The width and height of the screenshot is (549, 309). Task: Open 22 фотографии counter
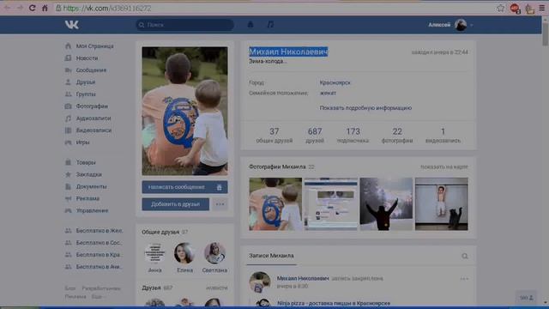pos(397,135)
